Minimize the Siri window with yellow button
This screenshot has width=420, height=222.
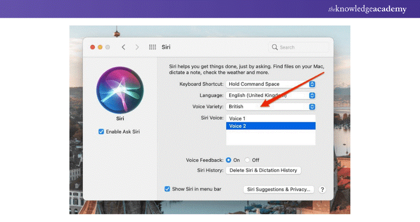[100, 47]
